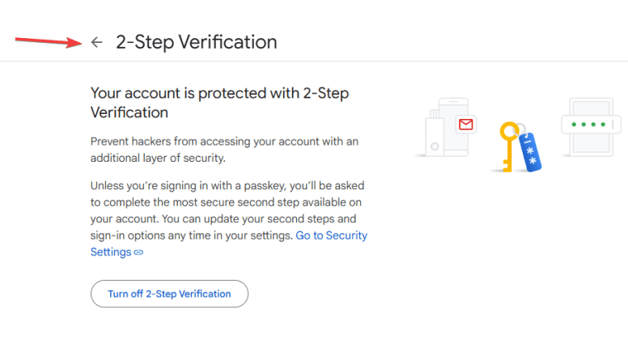Screen dimensions: 628x347
Task: Click the red mail envelope icon
Action: pos(465,125)
